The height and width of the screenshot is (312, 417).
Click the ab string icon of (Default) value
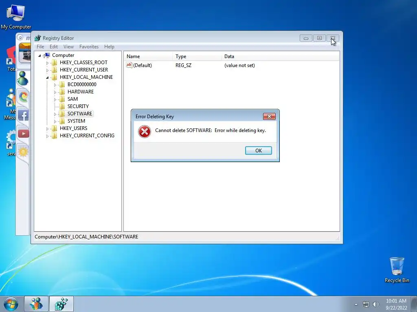pos(129,65)
